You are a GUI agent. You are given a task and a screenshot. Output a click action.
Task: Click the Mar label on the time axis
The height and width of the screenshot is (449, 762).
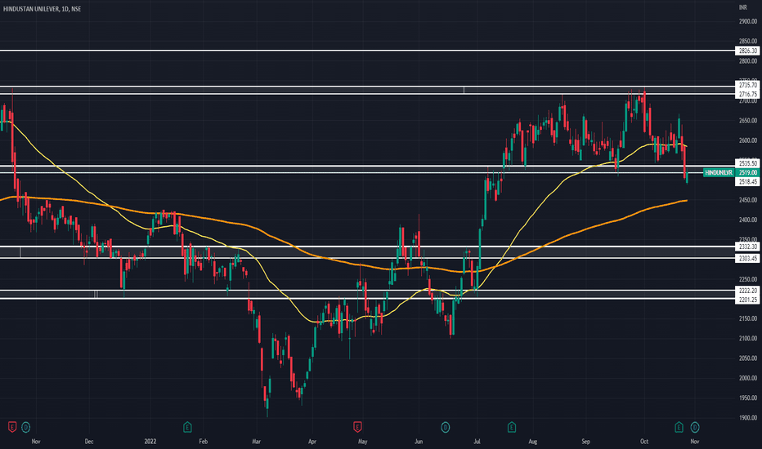[x=256, y=442]
